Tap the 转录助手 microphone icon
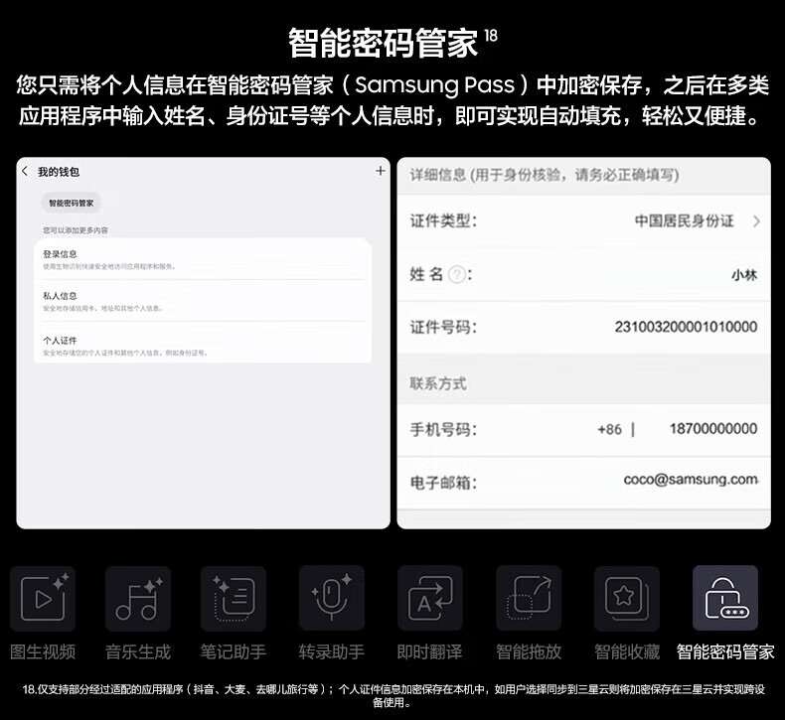Viewport: 785px width, 720px height. (331, 599)
